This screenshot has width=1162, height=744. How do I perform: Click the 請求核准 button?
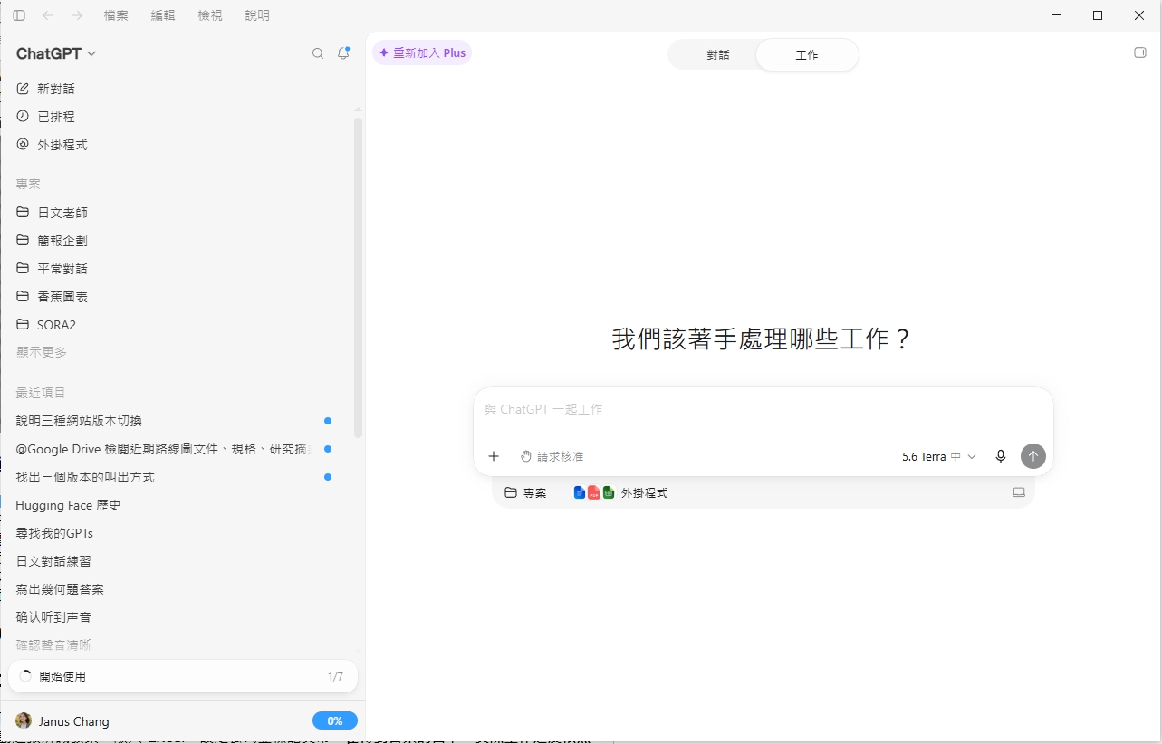tap(552, 456)
